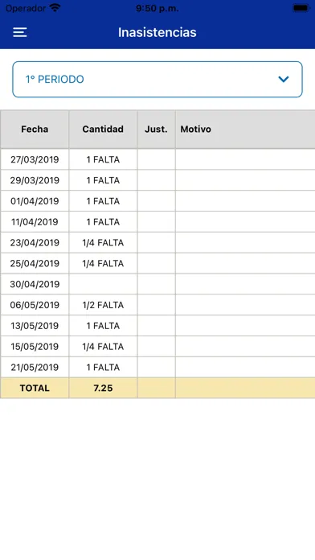Select the 23/04/2019 1/4 FALTA cell
This screenshot has height=560, width=315.
pos(103,242)
